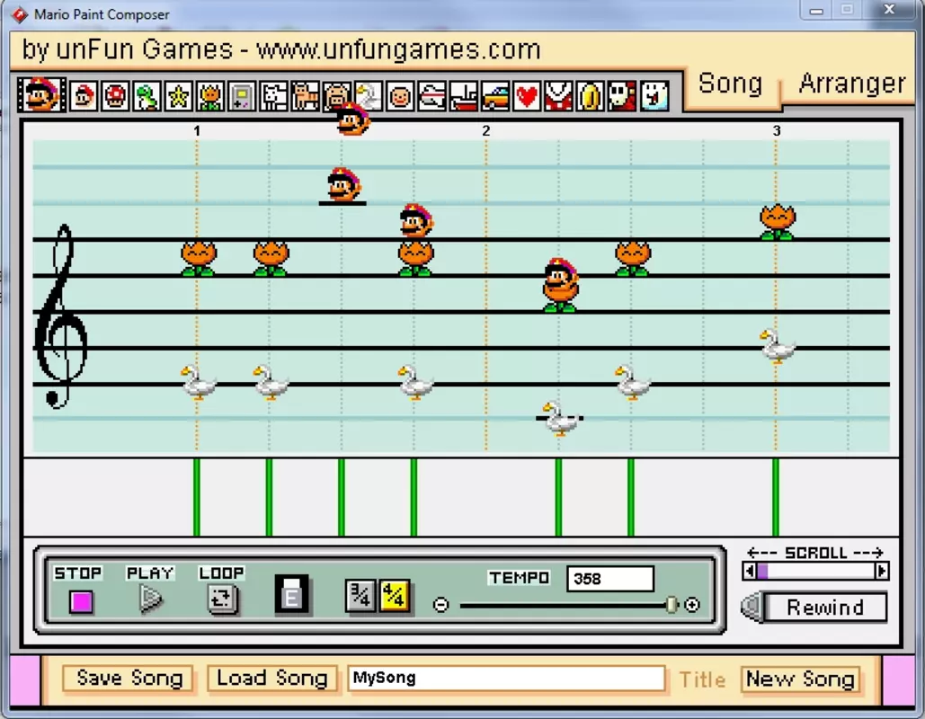This screenshot has height=719, width=925.
Task: Open the Song tab
Action: pos(730,84)
